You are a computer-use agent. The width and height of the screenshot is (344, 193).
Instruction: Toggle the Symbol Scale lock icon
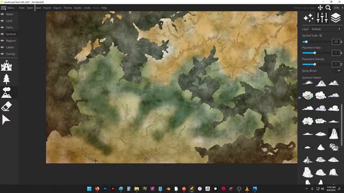pyautogui.click(x=320, y=35)
